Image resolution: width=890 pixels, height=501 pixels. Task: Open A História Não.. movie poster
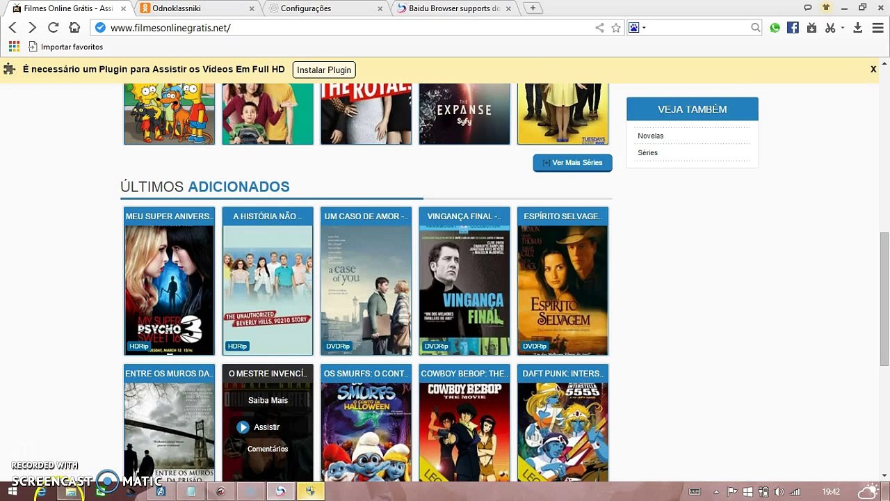268,289
